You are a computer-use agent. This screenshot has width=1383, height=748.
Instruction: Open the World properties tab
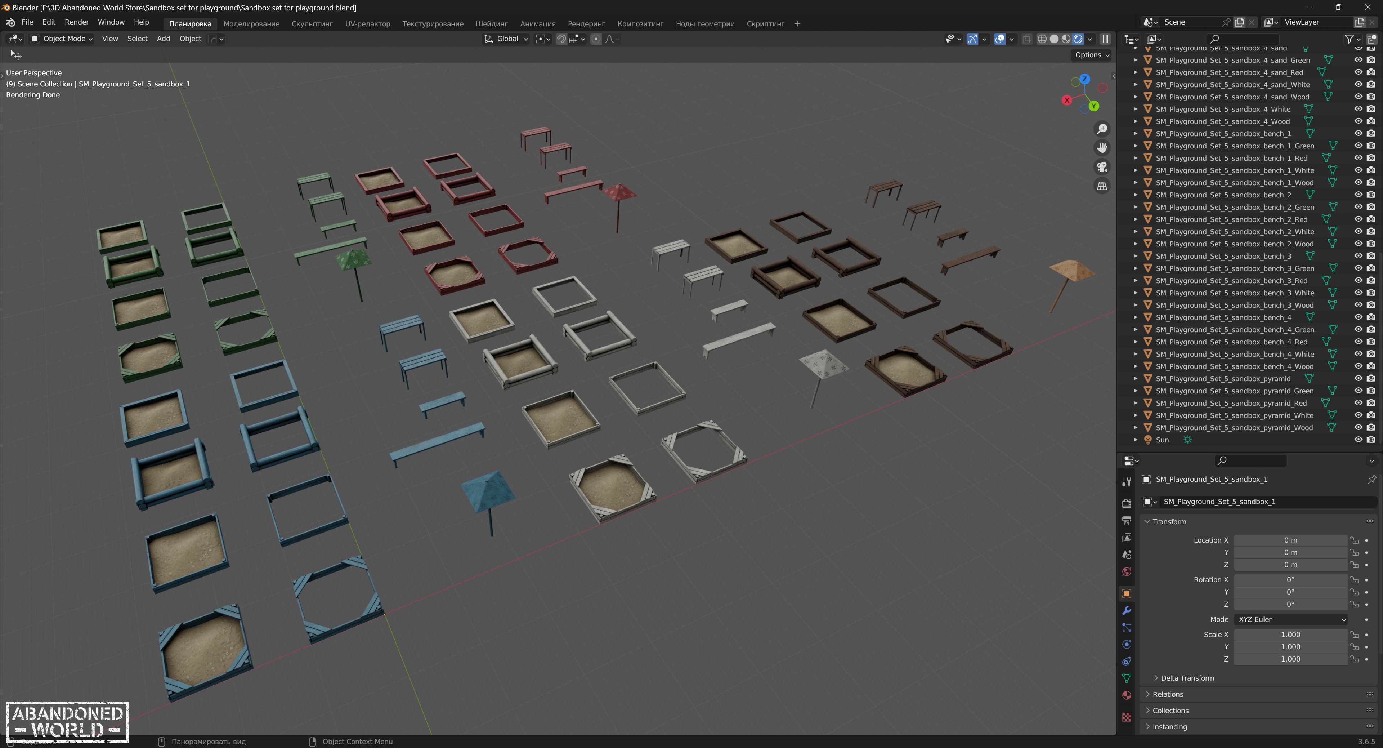(1126, 571)
